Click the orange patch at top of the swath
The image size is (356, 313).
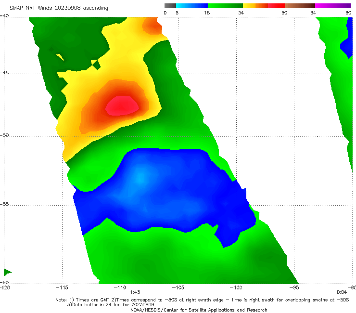[153, 26]
